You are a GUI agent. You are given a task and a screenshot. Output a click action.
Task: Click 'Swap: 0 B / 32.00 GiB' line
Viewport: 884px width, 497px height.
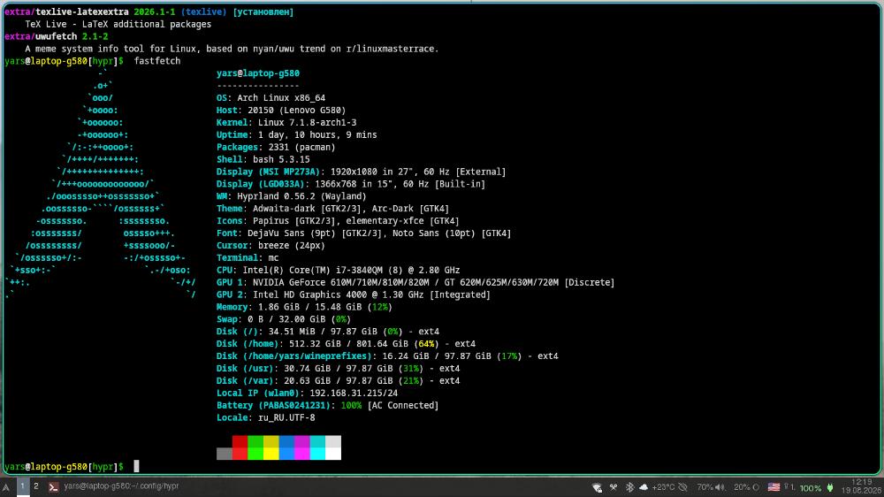click(x=284, y=319)
